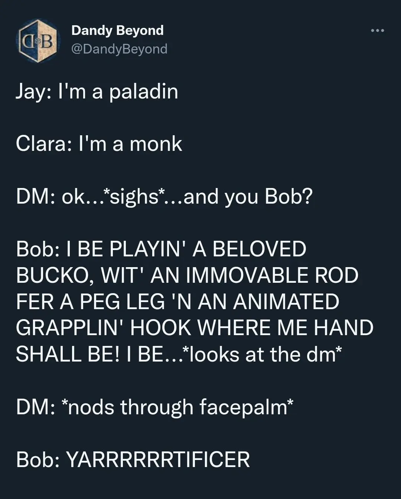Image resolution: width=401 pixels, height=499 pixels.
Task: Open the three-dot more options menu
Action: 378,30
